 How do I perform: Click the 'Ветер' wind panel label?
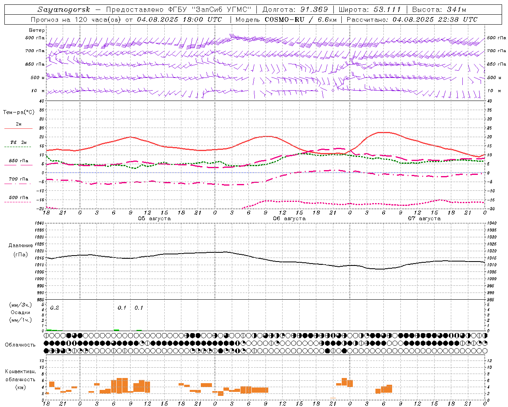click(x=37, y=30)
